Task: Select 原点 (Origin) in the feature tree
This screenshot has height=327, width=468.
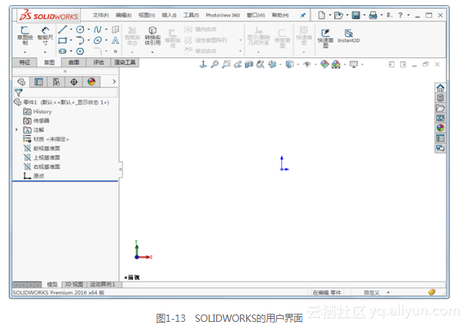Action: [x=39, y=176]
